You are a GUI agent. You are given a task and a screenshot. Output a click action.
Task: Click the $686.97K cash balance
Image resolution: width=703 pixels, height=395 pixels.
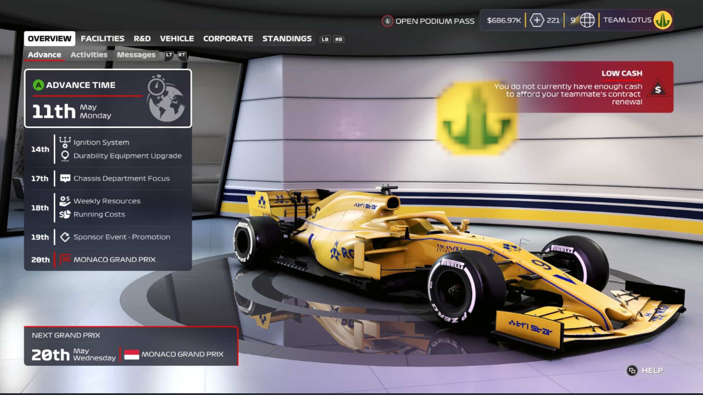click(x=504, y=20)
